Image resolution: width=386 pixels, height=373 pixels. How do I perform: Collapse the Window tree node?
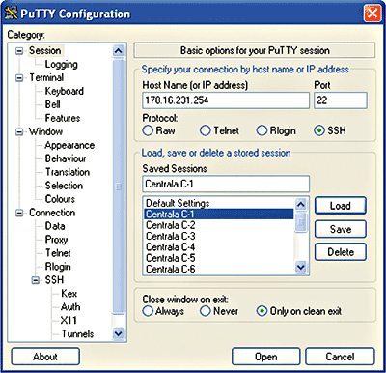[x=19, y=131]
